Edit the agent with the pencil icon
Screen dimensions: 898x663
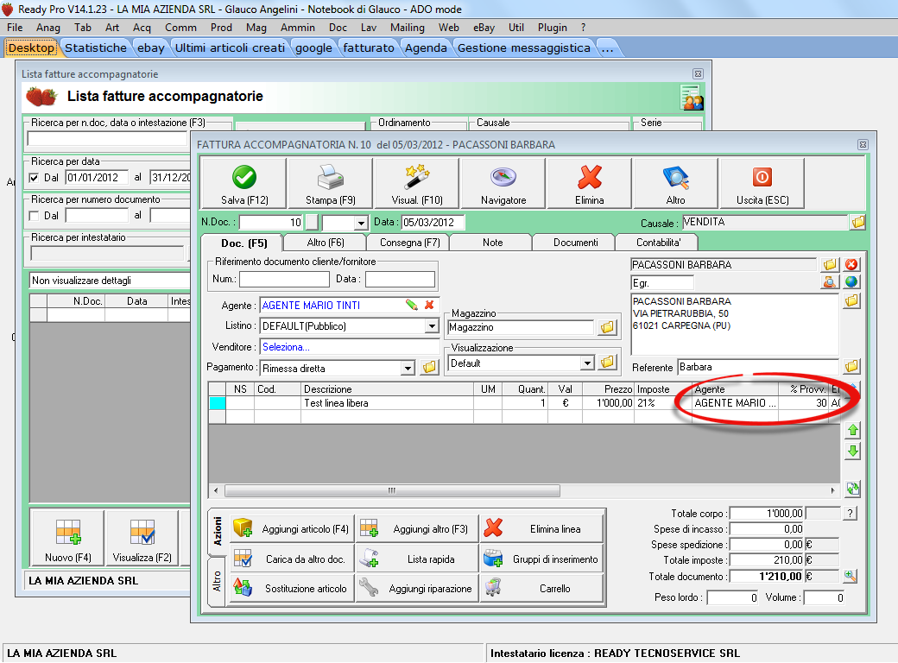pyautogui.click(x=412, y=305)
